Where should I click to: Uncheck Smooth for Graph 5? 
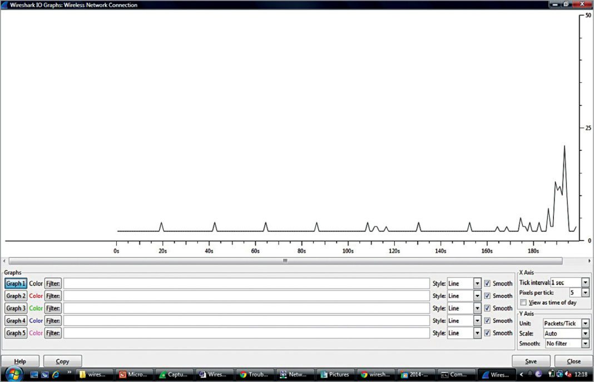coord(487,333)
